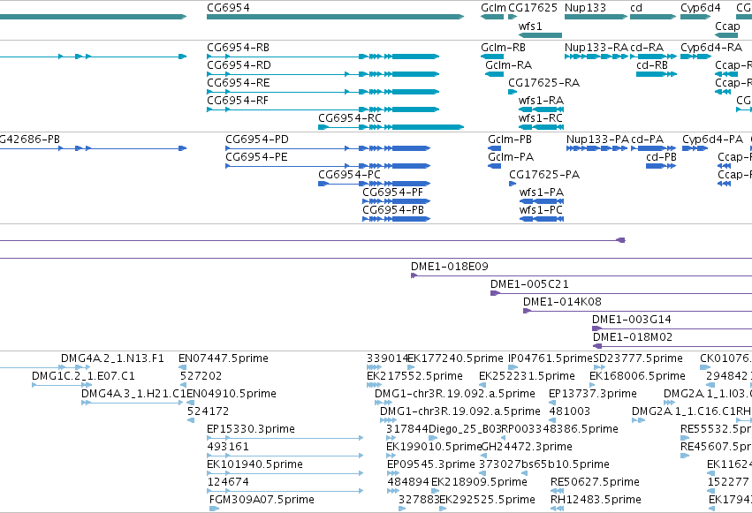Select transcript CG6954-RD
The width and height of the screenshot is (752, 513).
[239, 65]
